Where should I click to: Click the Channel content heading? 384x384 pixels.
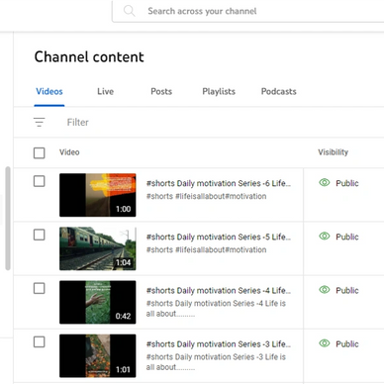coord(89,56)
